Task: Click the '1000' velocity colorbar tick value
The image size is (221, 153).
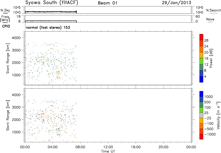Action: pyautogui.click(x=208, y=97)
